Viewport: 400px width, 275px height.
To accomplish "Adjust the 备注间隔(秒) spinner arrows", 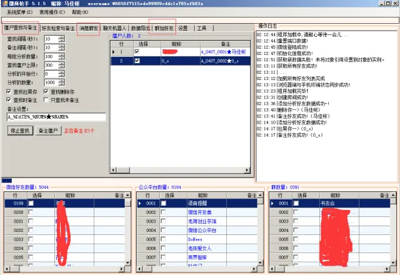I will pyautogui.click(x=62, y=47).
